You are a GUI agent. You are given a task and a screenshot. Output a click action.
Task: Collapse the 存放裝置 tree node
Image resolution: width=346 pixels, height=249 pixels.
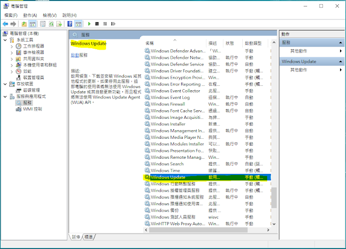click(5, 84)
